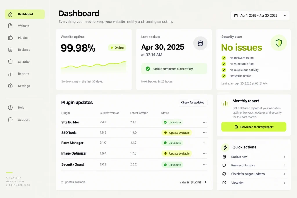Open the three-dot menu for Site Builder
Image resolution: width=297 pixels, height=198 pixels.
[x=205, y=122]
